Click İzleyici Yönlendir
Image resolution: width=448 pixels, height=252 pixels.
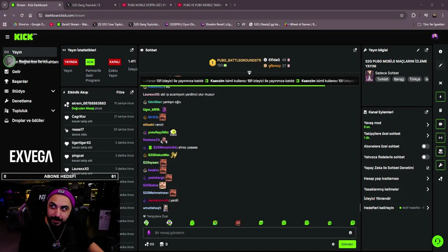[x=377, y=198]
